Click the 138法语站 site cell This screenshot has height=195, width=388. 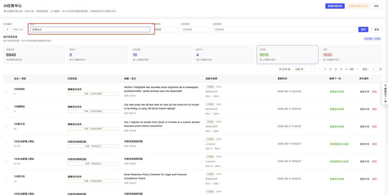tap(19, 89)
